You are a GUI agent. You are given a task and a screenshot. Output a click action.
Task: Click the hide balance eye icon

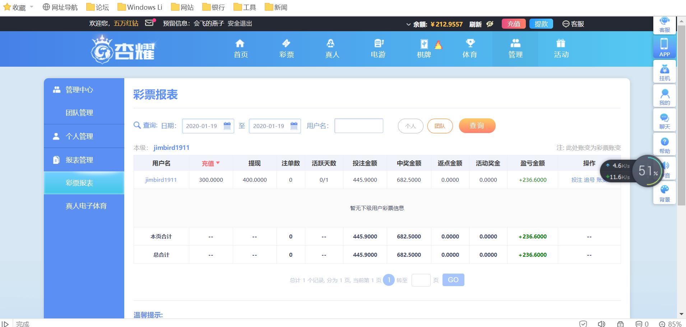pyautogui.click(x=490, y=24)
